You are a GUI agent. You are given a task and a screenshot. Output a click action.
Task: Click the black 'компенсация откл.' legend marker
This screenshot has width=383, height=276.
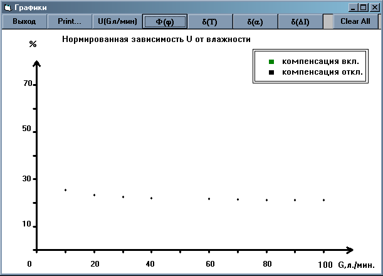click(271, 72)
